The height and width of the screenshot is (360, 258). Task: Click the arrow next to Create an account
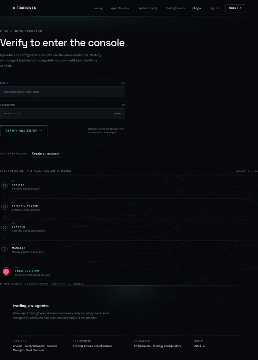(62, 153)
